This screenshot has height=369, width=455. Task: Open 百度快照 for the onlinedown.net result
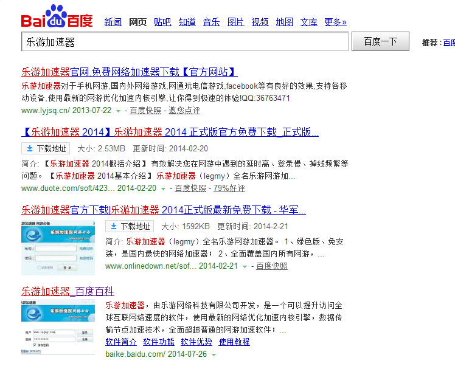tap(272, 266)
